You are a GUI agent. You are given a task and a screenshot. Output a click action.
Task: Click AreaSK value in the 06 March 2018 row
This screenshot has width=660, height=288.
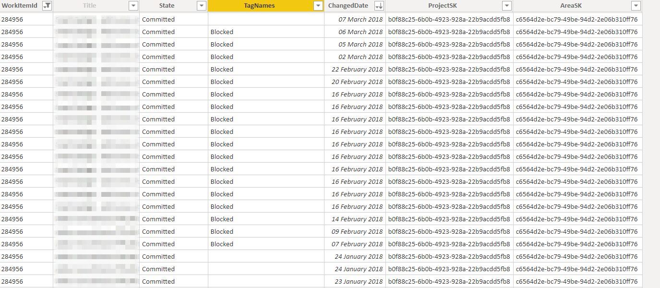577,32
